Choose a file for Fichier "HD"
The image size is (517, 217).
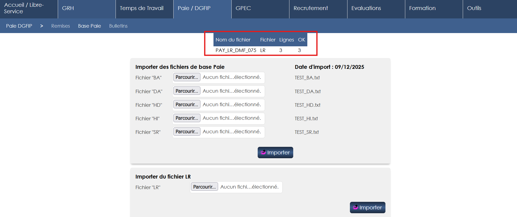187,105
